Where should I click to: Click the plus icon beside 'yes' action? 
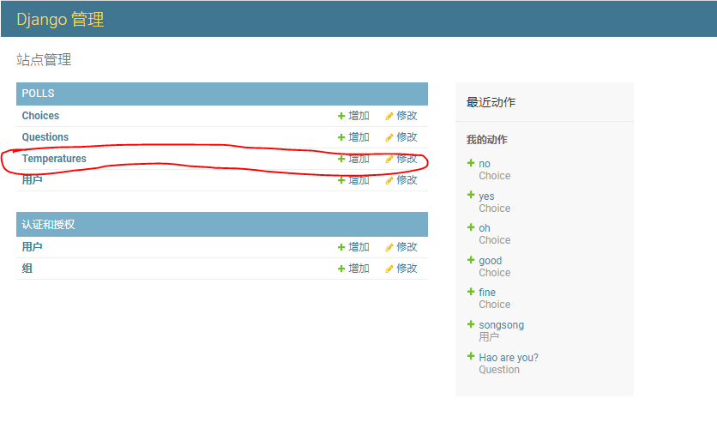471,195
